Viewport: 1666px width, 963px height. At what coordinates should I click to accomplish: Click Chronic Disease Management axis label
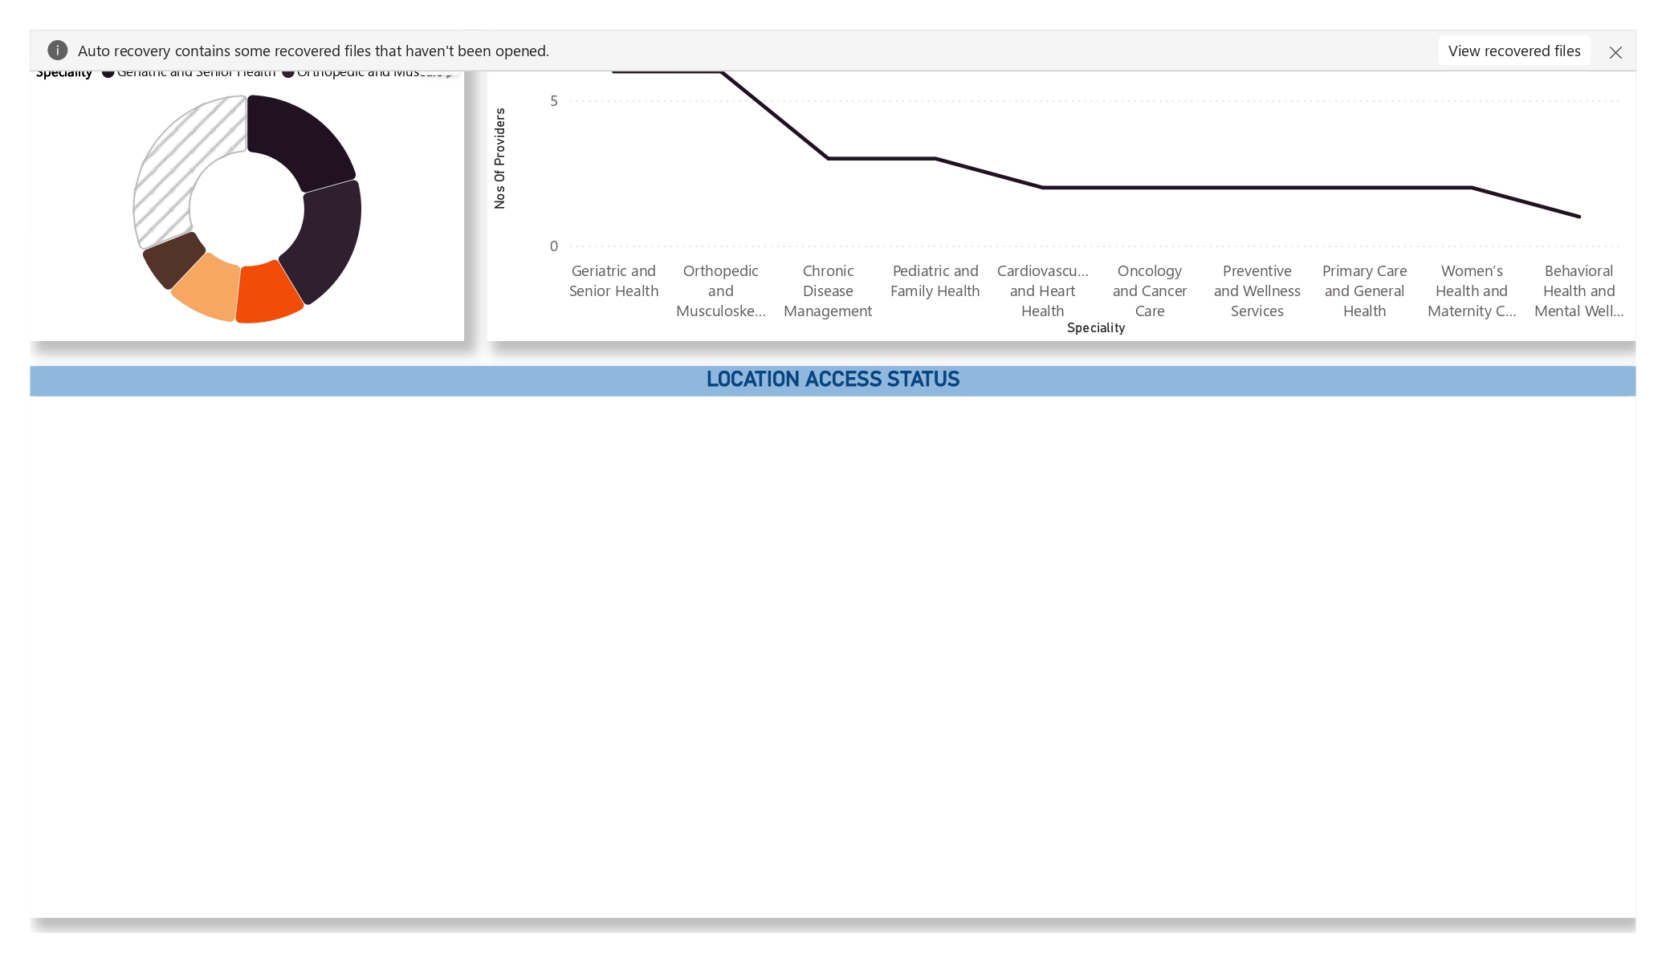(x=828, y=291)
